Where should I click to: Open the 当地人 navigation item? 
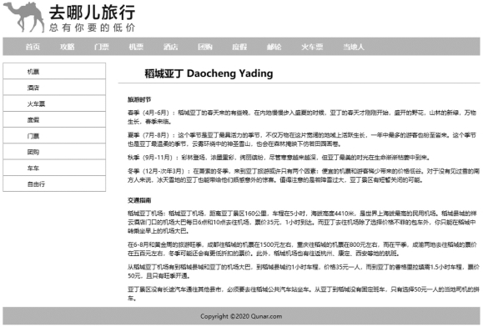(x=354, y=47)
